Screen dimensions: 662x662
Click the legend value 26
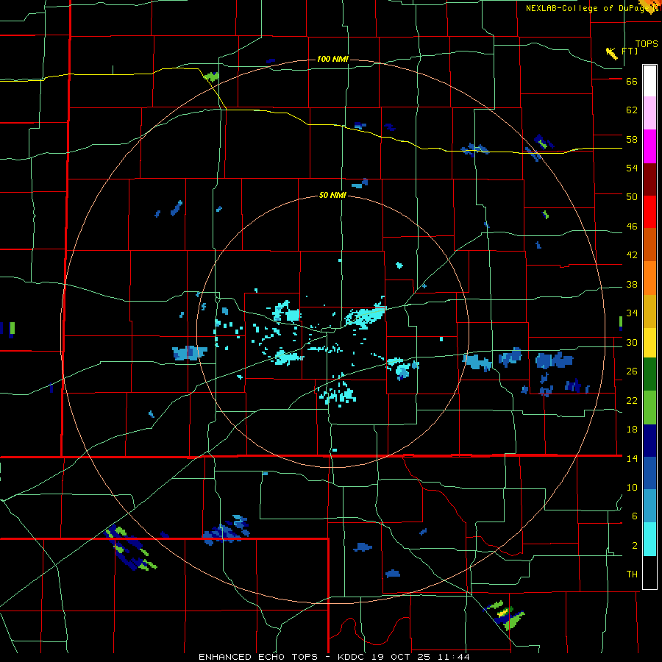[632, 371]
